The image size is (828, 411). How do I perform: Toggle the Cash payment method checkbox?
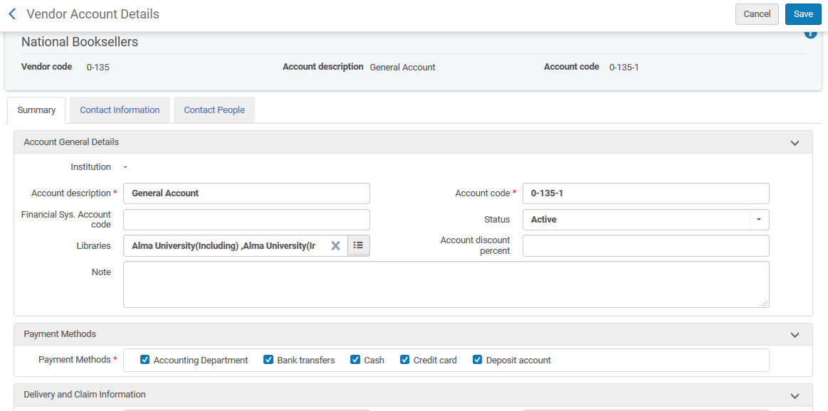tap(355, 360)
